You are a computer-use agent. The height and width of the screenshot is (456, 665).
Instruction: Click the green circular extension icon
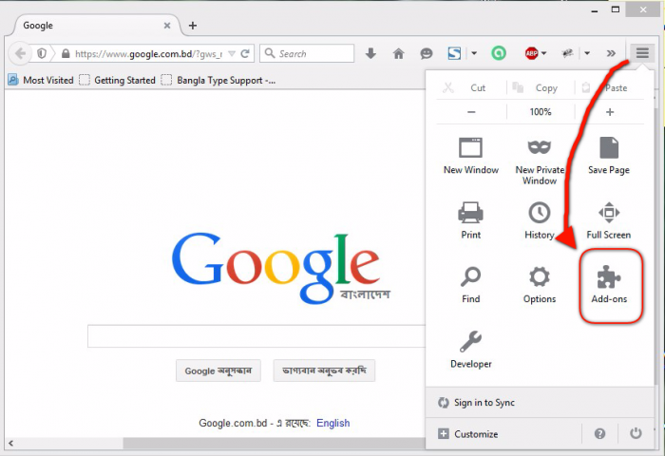pos(499,53)
